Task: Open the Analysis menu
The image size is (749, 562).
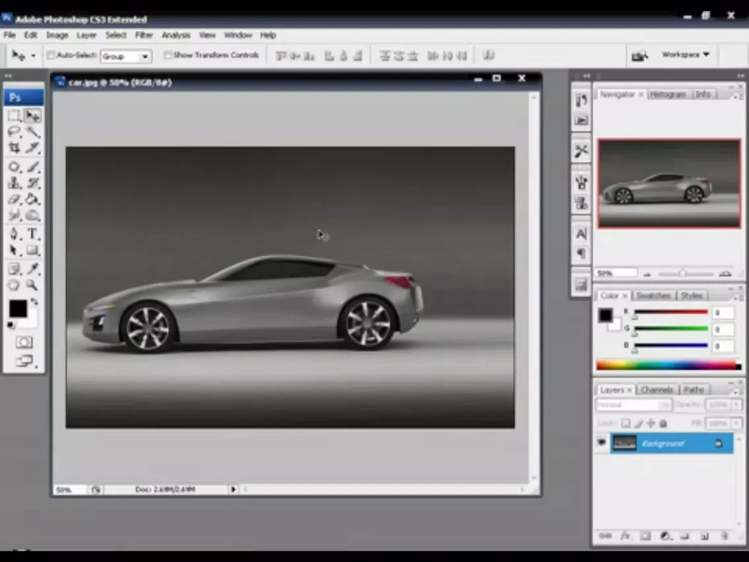Action: [x=176, y=36]
